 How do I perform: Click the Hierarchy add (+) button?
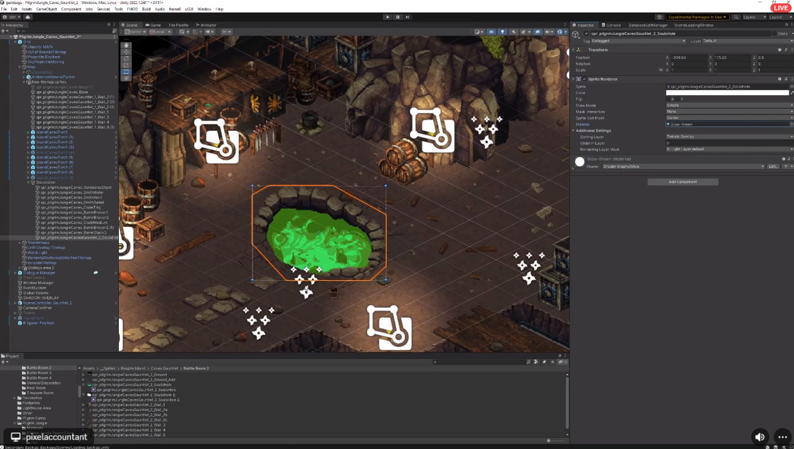(x=4, y=31)
